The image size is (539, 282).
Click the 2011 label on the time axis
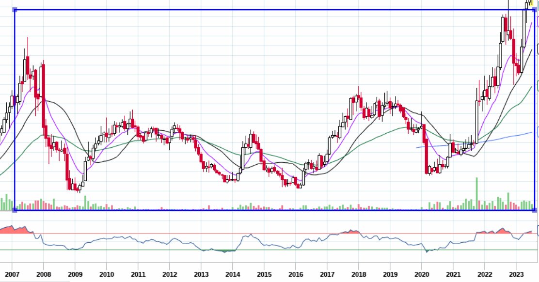pyautogui.click(x=138, y=274)
